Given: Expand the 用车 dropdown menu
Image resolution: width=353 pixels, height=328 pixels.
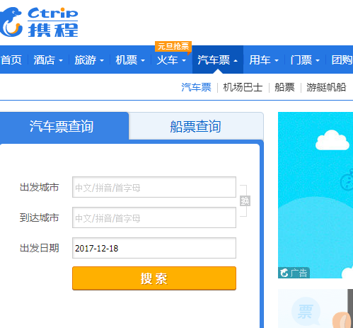Looking at the screenshot, I should (x=264, y=60).
